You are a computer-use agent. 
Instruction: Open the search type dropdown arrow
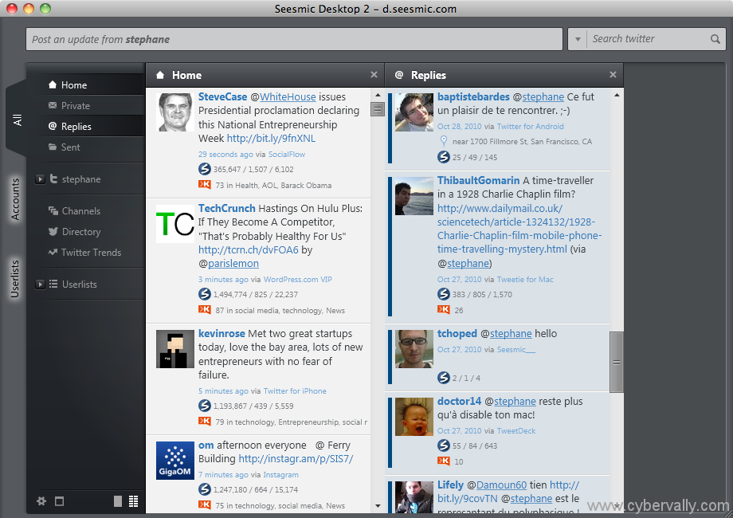point(578,39)
